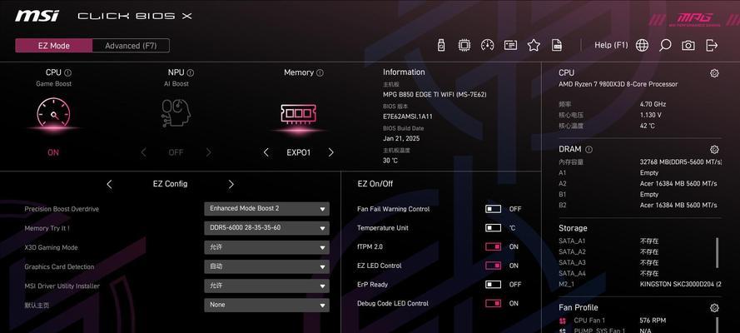The height and width of the screenshot is (333, 740).
Task: Open Graphics Card Detection dropdown
Action: point(266,266)
